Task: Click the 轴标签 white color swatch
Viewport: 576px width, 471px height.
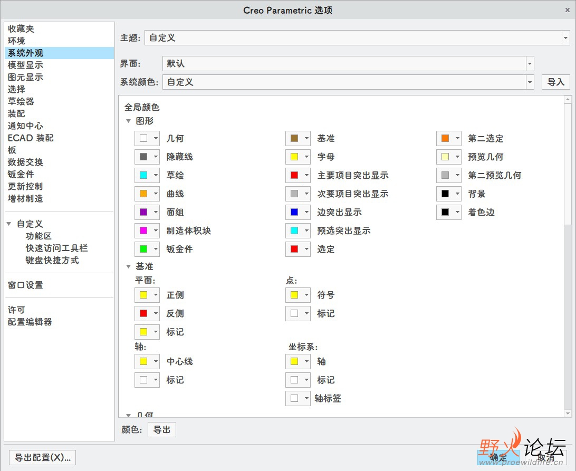Action: point(294,398)
